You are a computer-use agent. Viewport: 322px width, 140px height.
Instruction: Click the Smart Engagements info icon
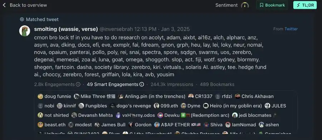tap(142, 84)
